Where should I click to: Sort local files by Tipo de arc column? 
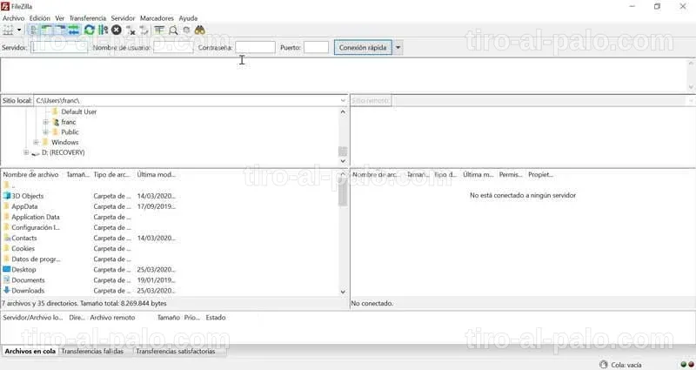[111, 175]
